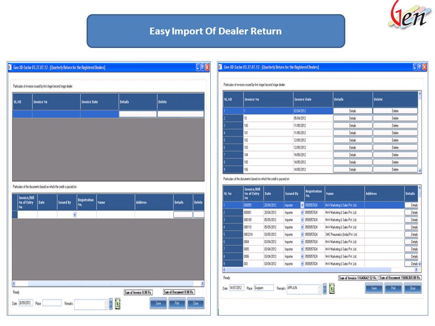This screenshot has height=326, width=435.
Task: Delete invoice number 101
Action: click(395, 133)
